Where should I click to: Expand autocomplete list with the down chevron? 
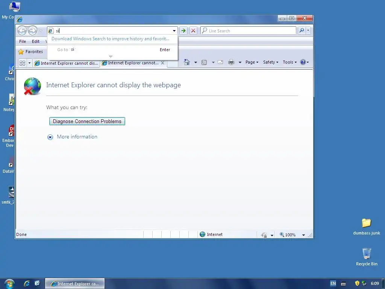click(x=111, y=56)
